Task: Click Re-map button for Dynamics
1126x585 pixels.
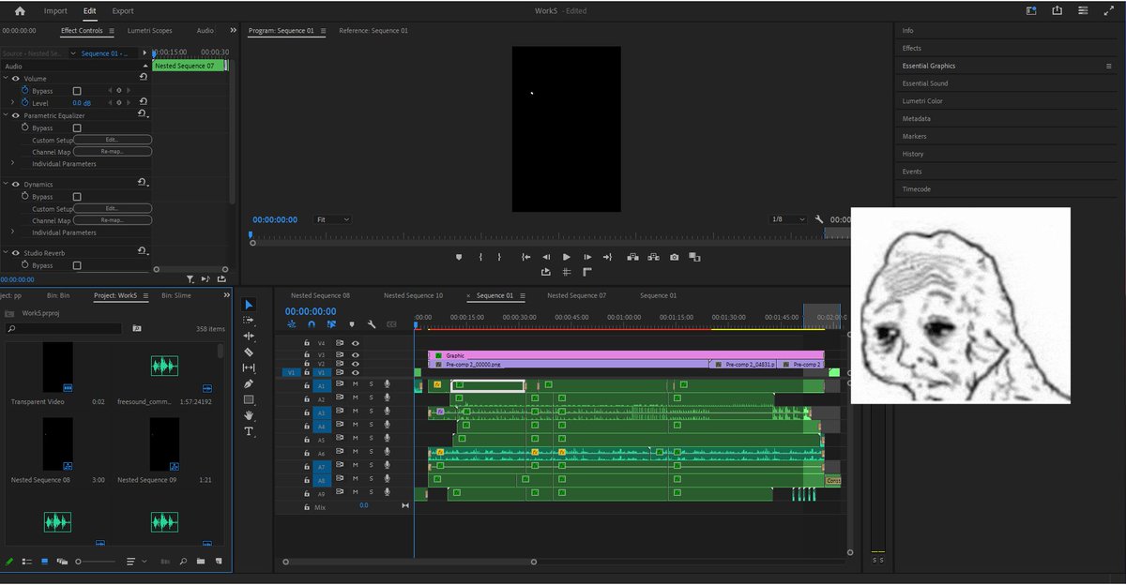Action: point(112,220)
